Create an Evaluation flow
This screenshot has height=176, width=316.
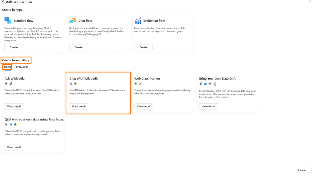(143, 47)
